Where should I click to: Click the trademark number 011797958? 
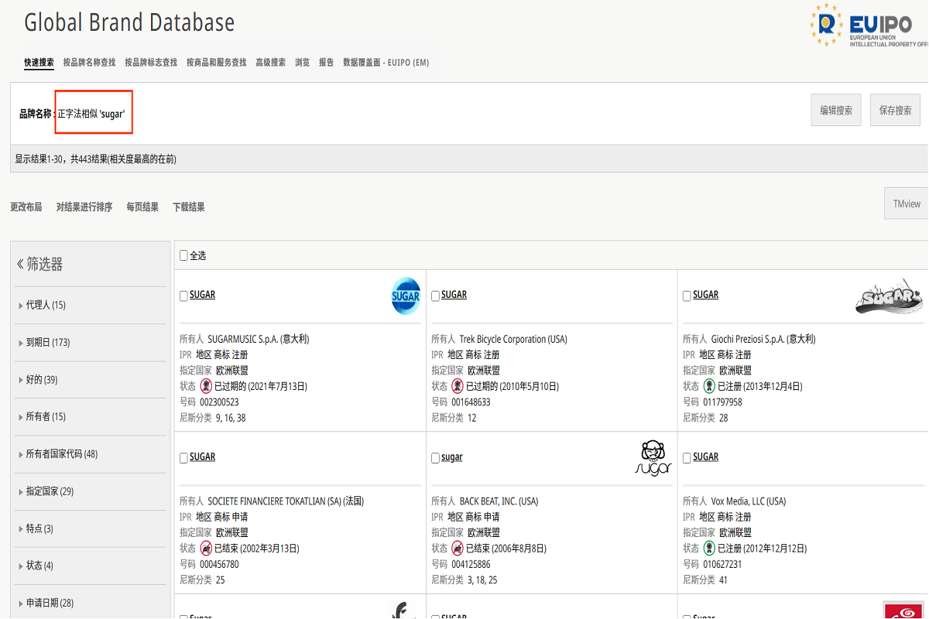[722, 402]
